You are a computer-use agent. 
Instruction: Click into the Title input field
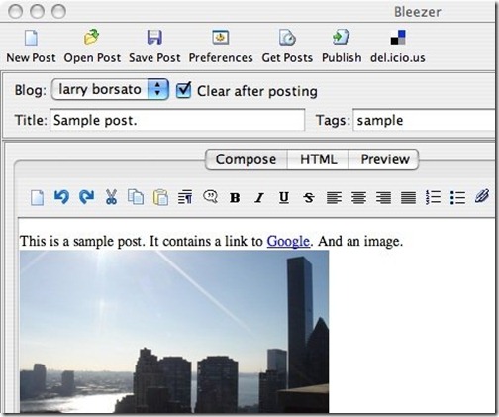tap(177, 120)
